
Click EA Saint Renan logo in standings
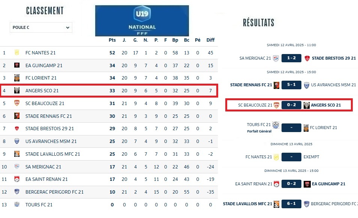pyautogui.click(x=16, y=179)
